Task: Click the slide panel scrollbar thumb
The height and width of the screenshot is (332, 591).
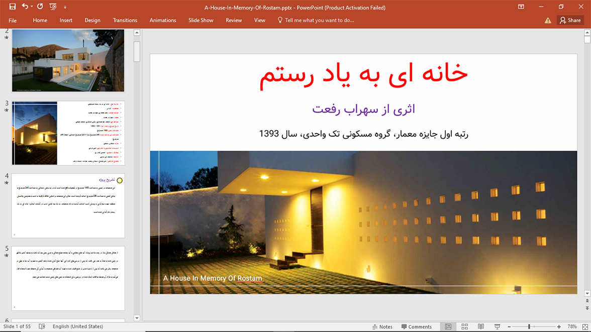Action: [x=137, y=51]
